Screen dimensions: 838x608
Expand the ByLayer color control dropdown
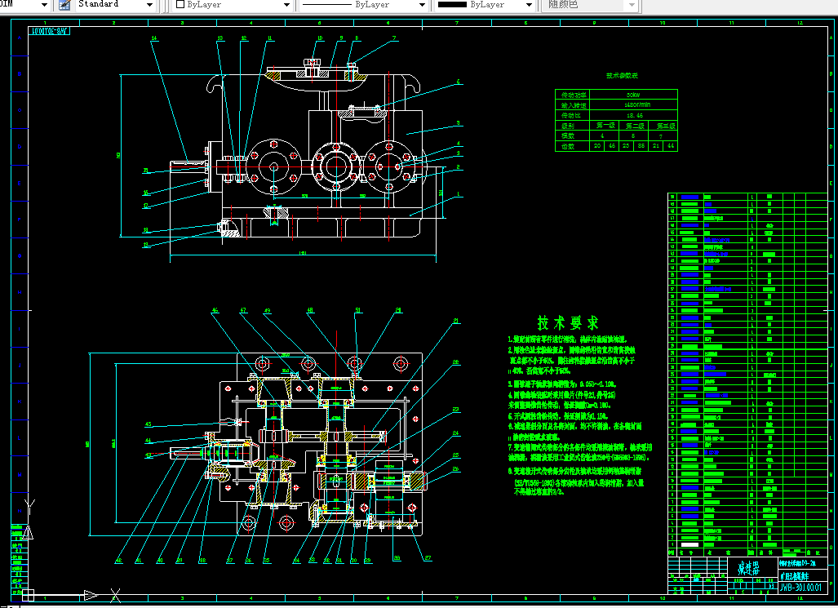pos(233,5)
